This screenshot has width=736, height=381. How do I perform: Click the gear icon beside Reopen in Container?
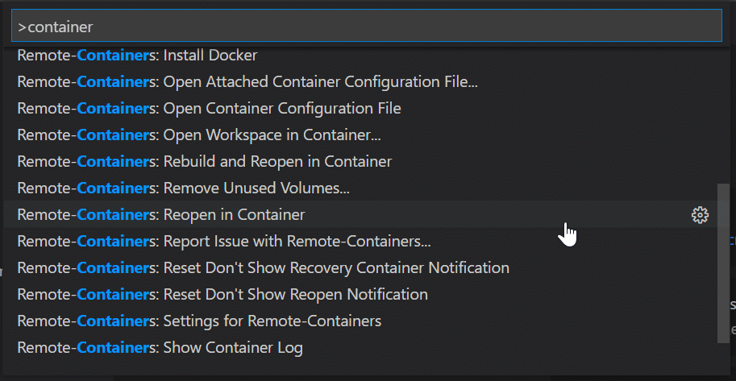pos(700,215)
